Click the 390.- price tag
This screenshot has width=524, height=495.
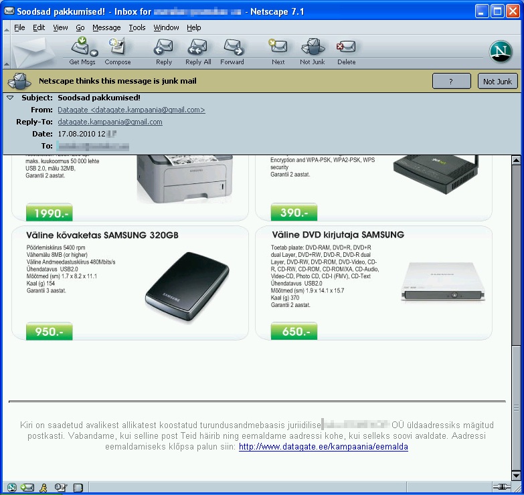pyautogui.click(x=294, y=212)
